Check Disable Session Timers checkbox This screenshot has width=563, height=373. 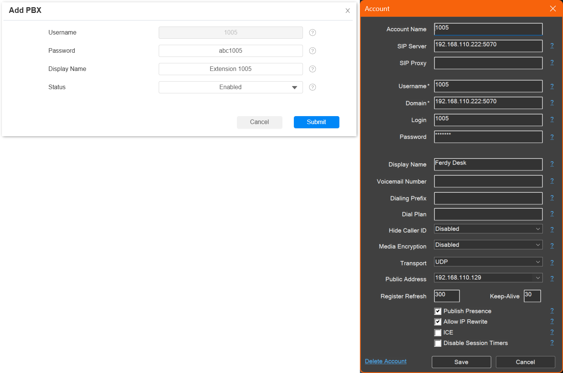point(438,343)
